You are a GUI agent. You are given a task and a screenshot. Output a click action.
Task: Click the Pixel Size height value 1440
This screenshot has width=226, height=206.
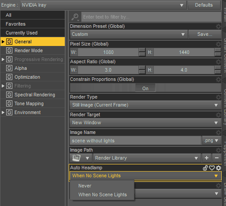(184, 52)
